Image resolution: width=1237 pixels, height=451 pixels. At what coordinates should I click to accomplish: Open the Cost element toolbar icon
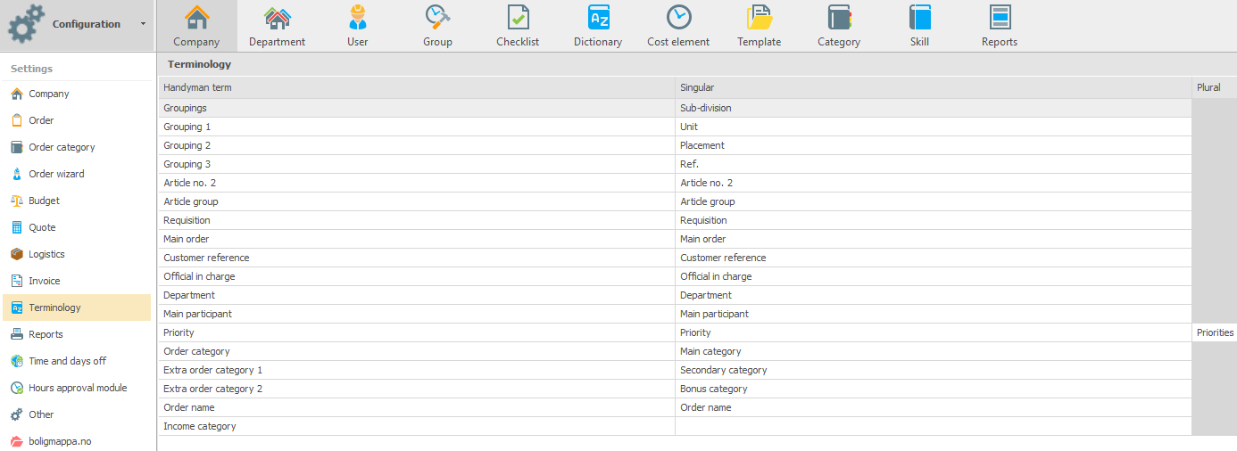[x=678, y=26]
